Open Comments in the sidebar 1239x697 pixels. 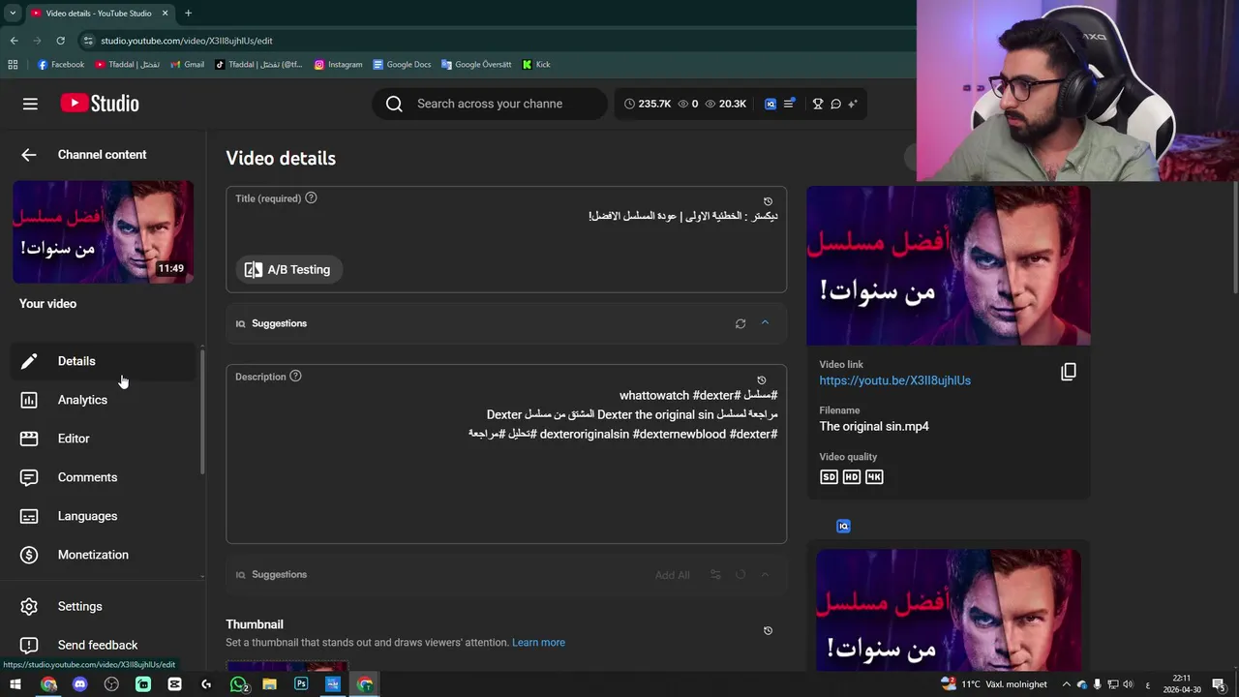tap(104, 477)
